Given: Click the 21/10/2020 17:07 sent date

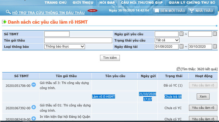Looking at the screenshot, I should [147, 97].
